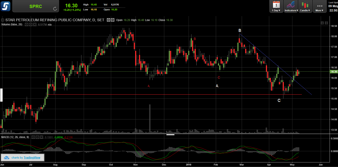Click the +0.20 (+1.24%) change text
Screen dimensions: 338x167
pos(71,10)
